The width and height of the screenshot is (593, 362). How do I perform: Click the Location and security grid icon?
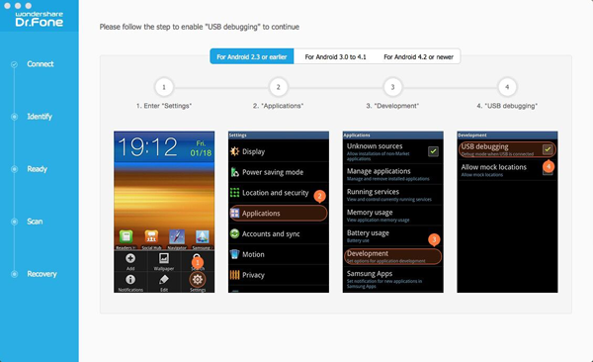point(234,193)
